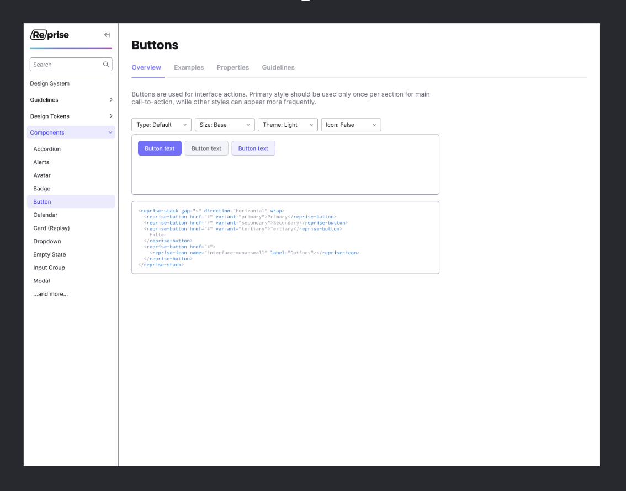626x491 pixels.
Task: Click the code line containing variant="tertiary"
Action: click(x=243, y=228)
